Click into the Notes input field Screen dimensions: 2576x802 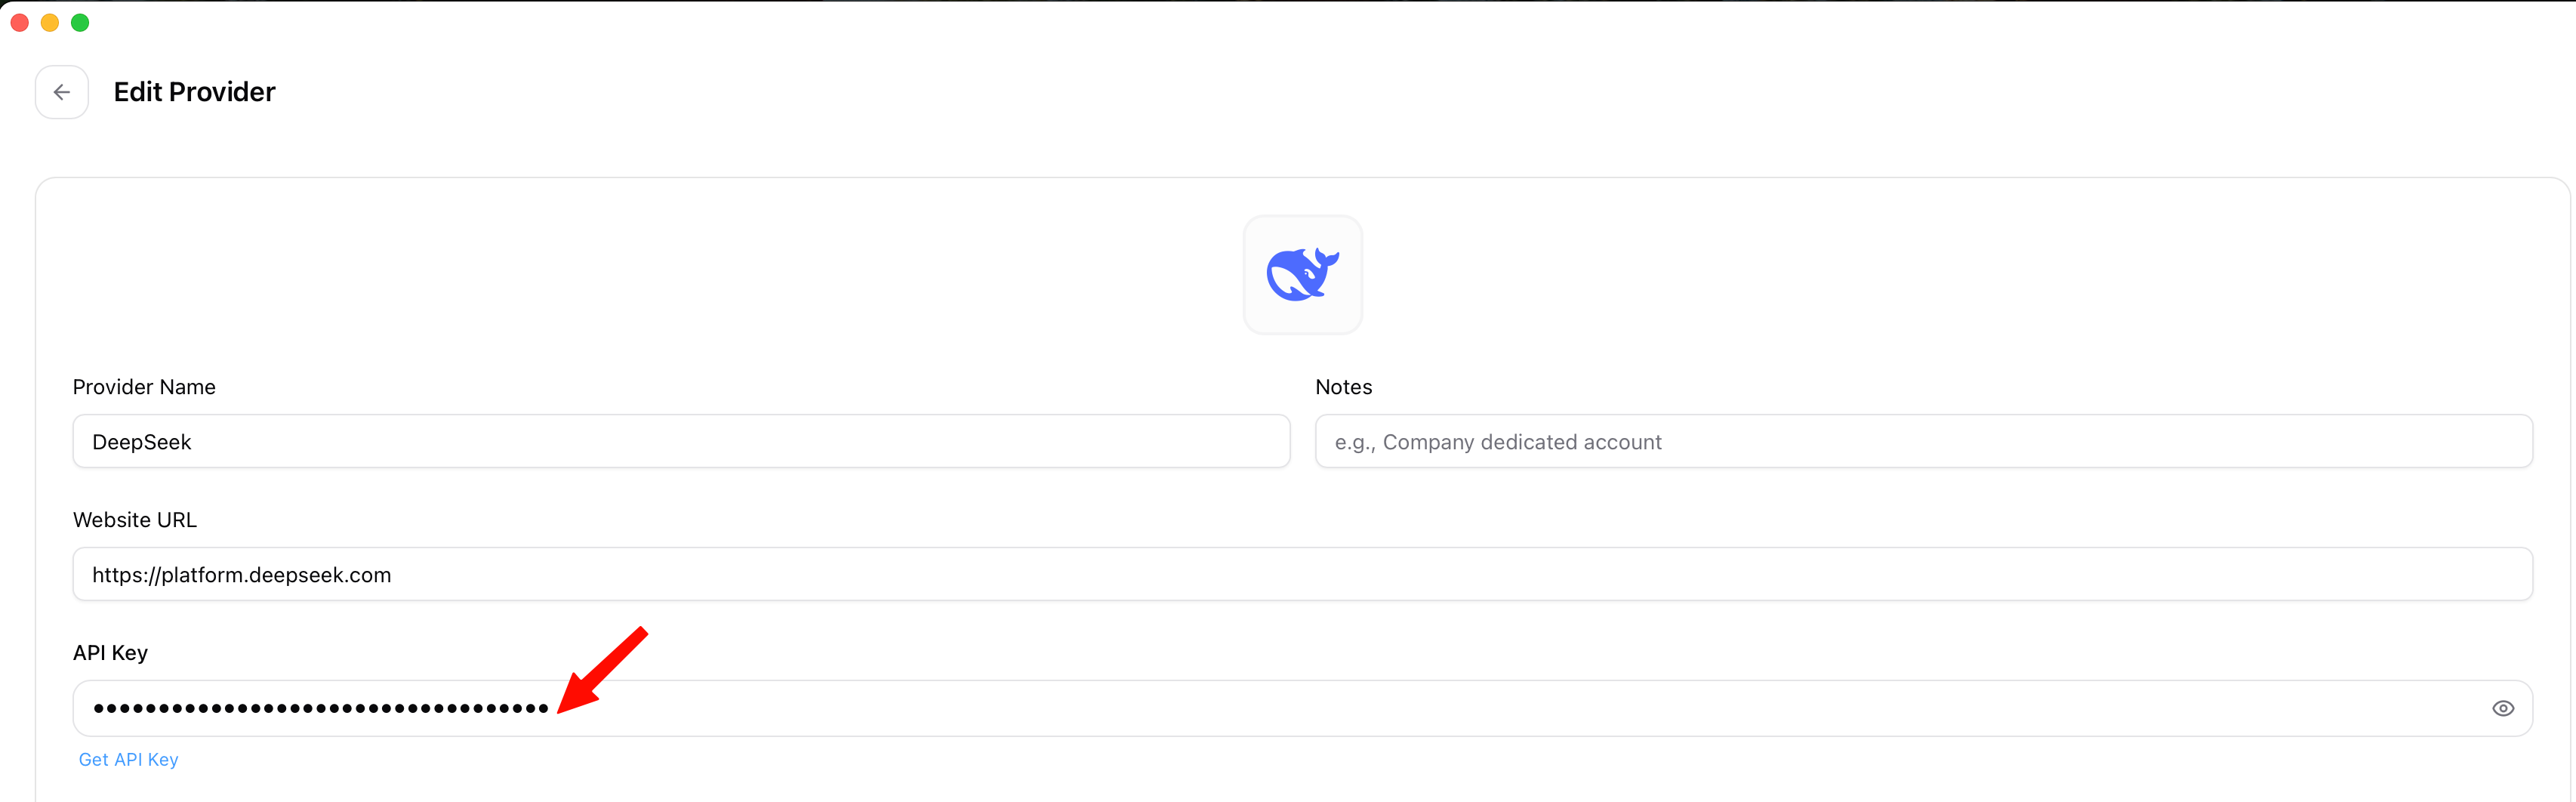click(x=1923, y=441)
